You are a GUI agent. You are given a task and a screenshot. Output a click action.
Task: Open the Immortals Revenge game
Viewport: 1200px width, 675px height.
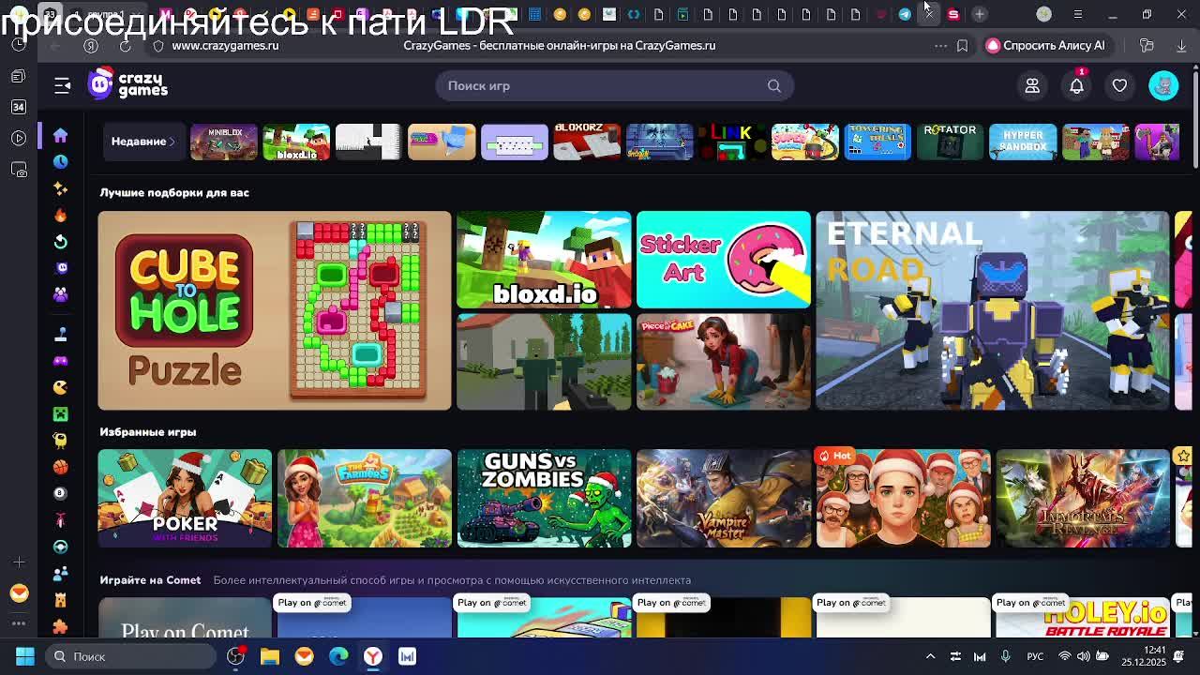tap(1083, 498)
